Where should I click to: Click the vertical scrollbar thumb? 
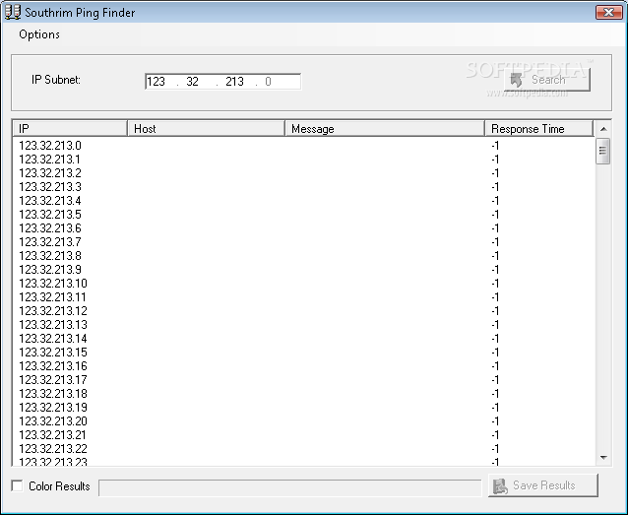pos(602,151)
